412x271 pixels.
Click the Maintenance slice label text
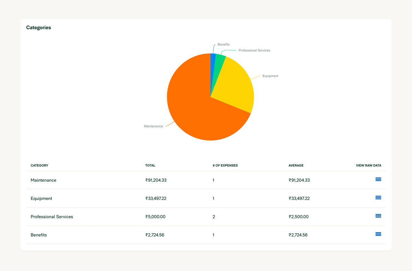(153, 126)
